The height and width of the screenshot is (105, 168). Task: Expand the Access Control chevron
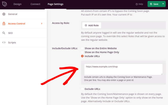pos(42,24)
